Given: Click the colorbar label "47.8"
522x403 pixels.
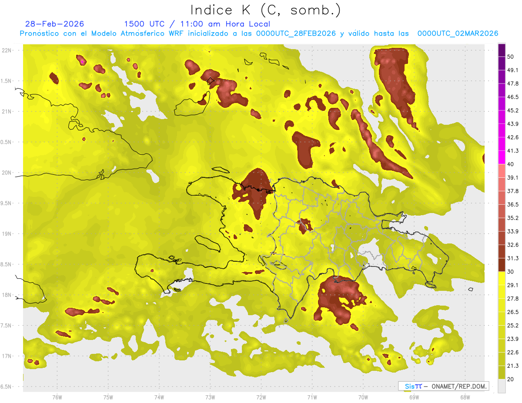Looking at the screenshot, I should [513, 83].
